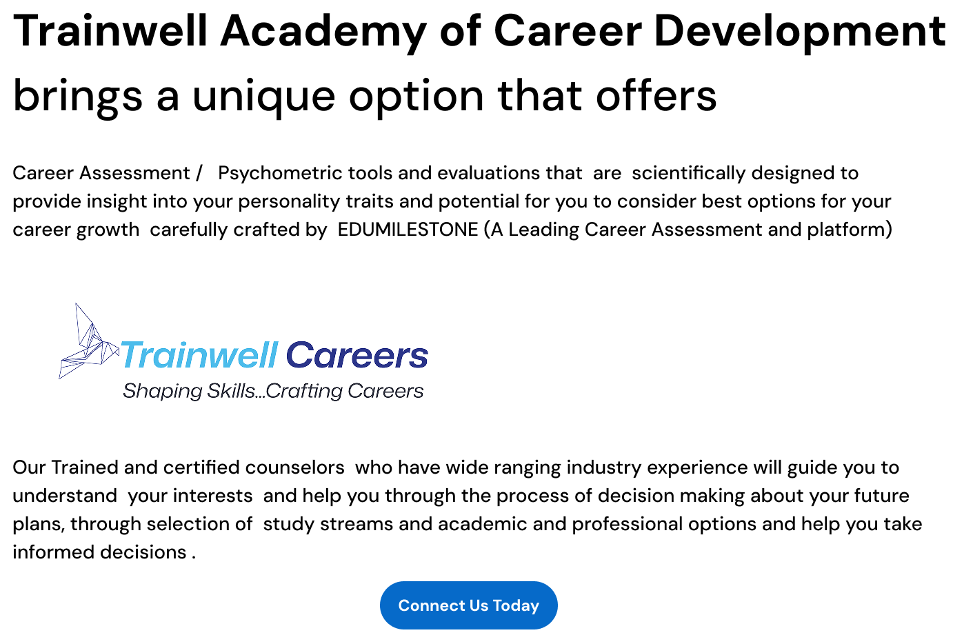This screenshot has width=953, height=635.
Task: Click the origami bird icon in logo
Action: [x=90, y=341]
